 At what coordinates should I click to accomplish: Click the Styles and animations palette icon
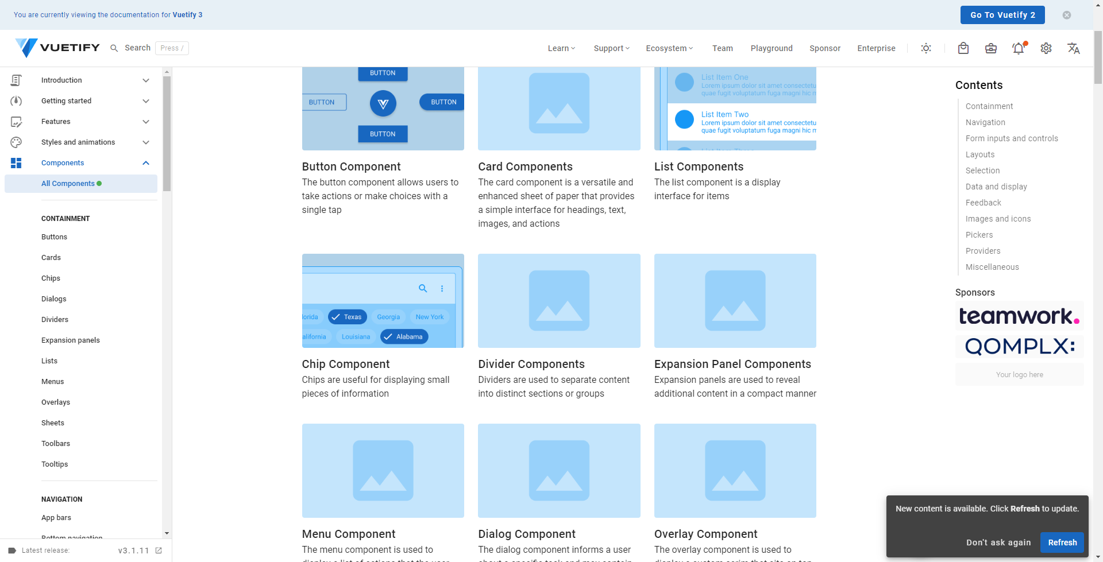click(x=16, y=142)
